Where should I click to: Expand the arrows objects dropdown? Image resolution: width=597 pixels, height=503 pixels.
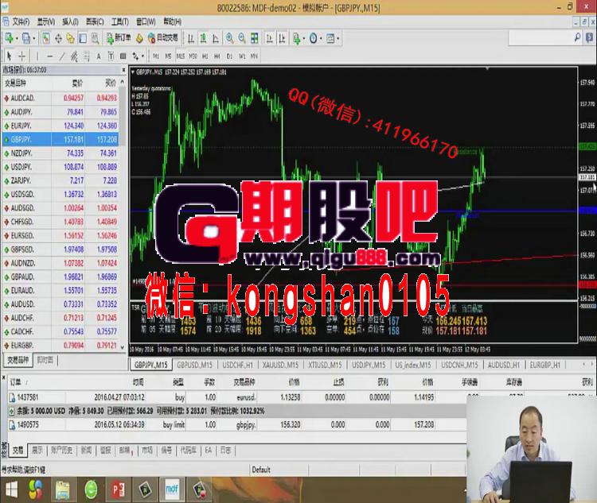(x=142, y=56)
